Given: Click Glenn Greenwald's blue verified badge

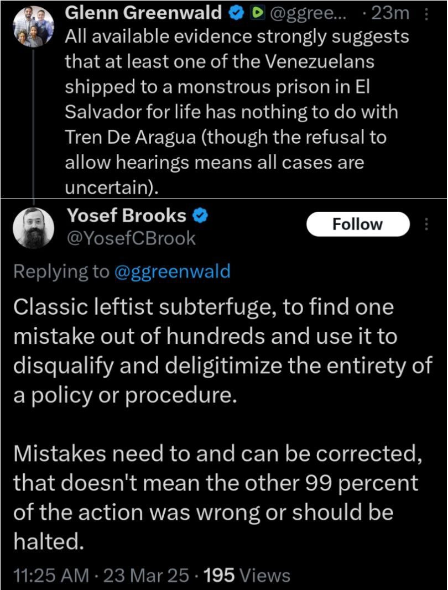Looking at the screenshot, I should coord(236,13).
